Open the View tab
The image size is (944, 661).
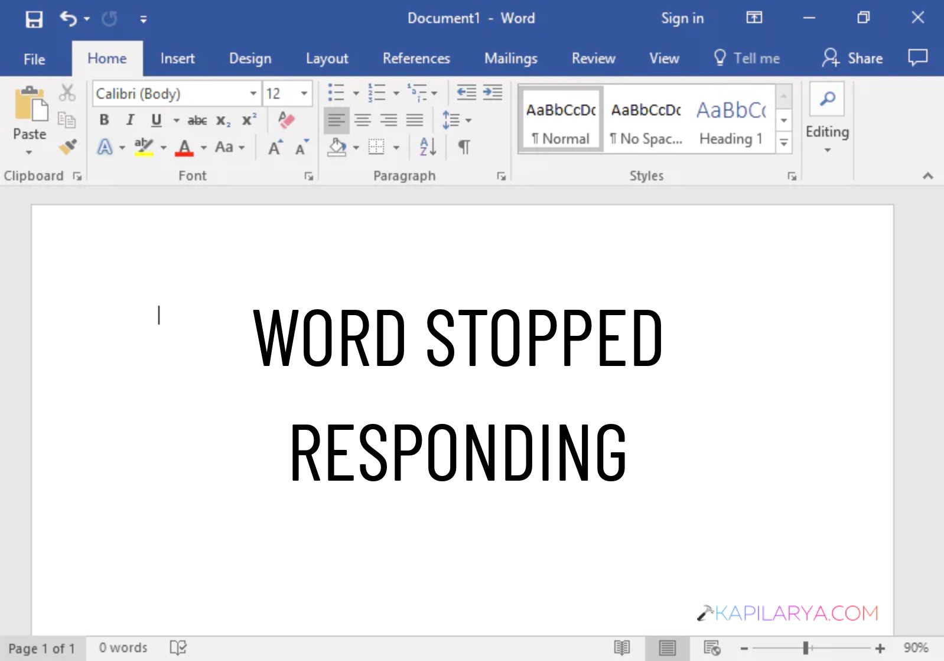664,59
